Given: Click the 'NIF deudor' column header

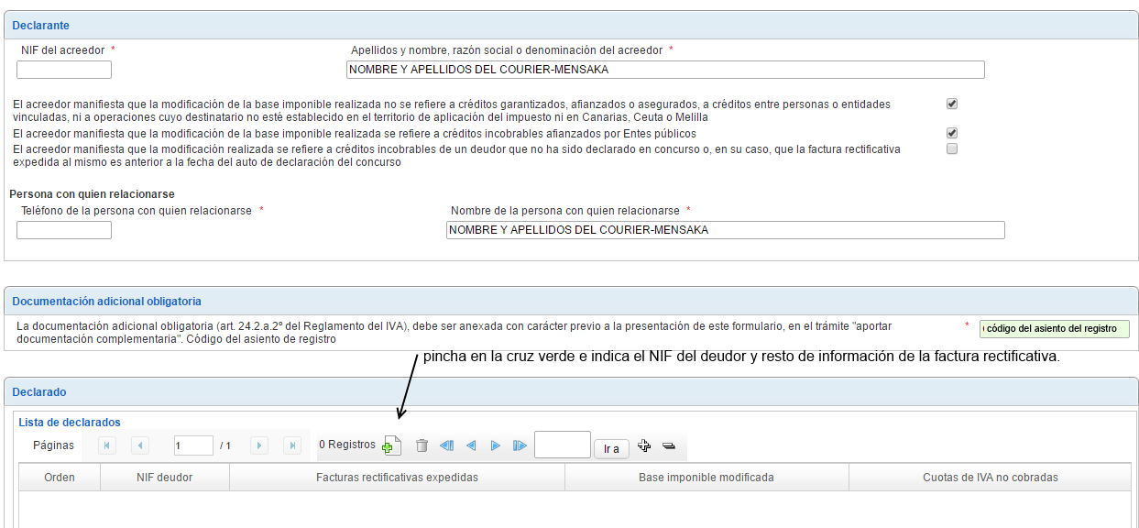Looking at the screenshot, I should coord(165,478).
